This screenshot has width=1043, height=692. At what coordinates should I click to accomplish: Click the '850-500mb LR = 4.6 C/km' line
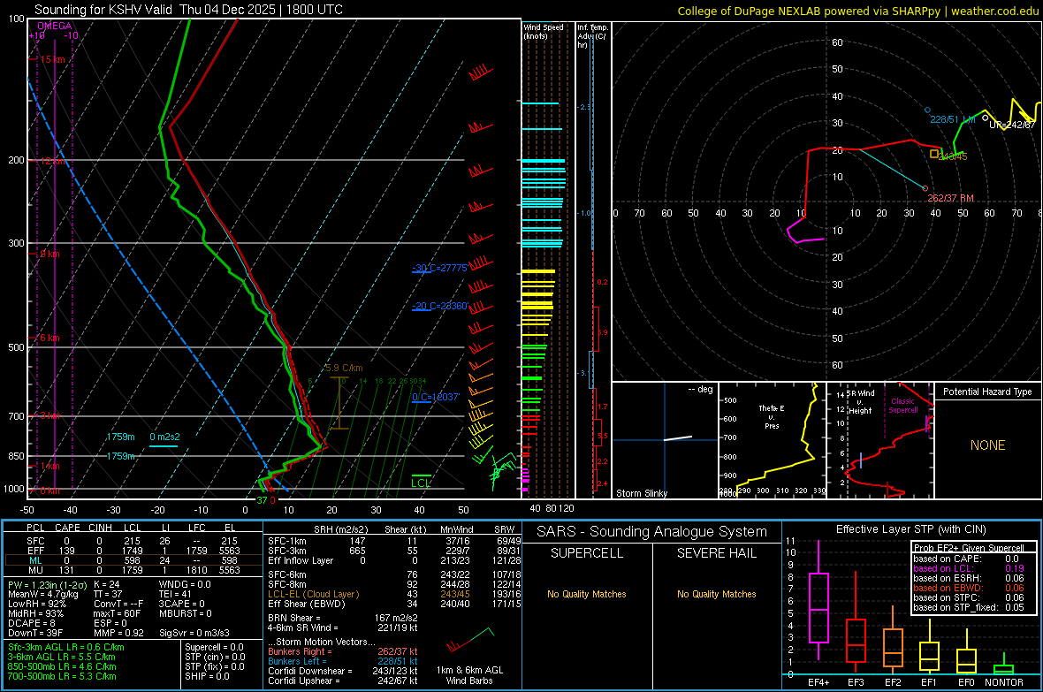point(62,666)
